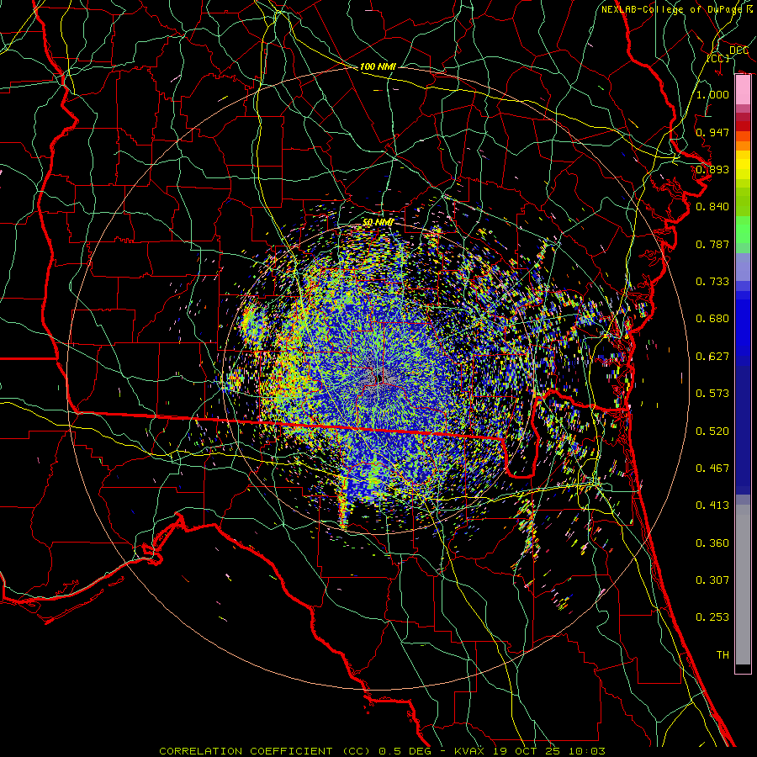The height and width of the screenshot is (757, 757).
Task: Click the CORRELATION COEFFICIENT caption at bottom
Action: (x=382, y=751)
